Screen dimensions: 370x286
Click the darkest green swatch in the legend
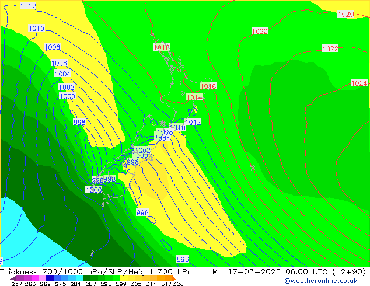click(86, 278)
